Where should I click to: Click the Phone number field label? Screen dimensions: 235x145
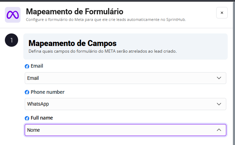click(x=47, y=92)
